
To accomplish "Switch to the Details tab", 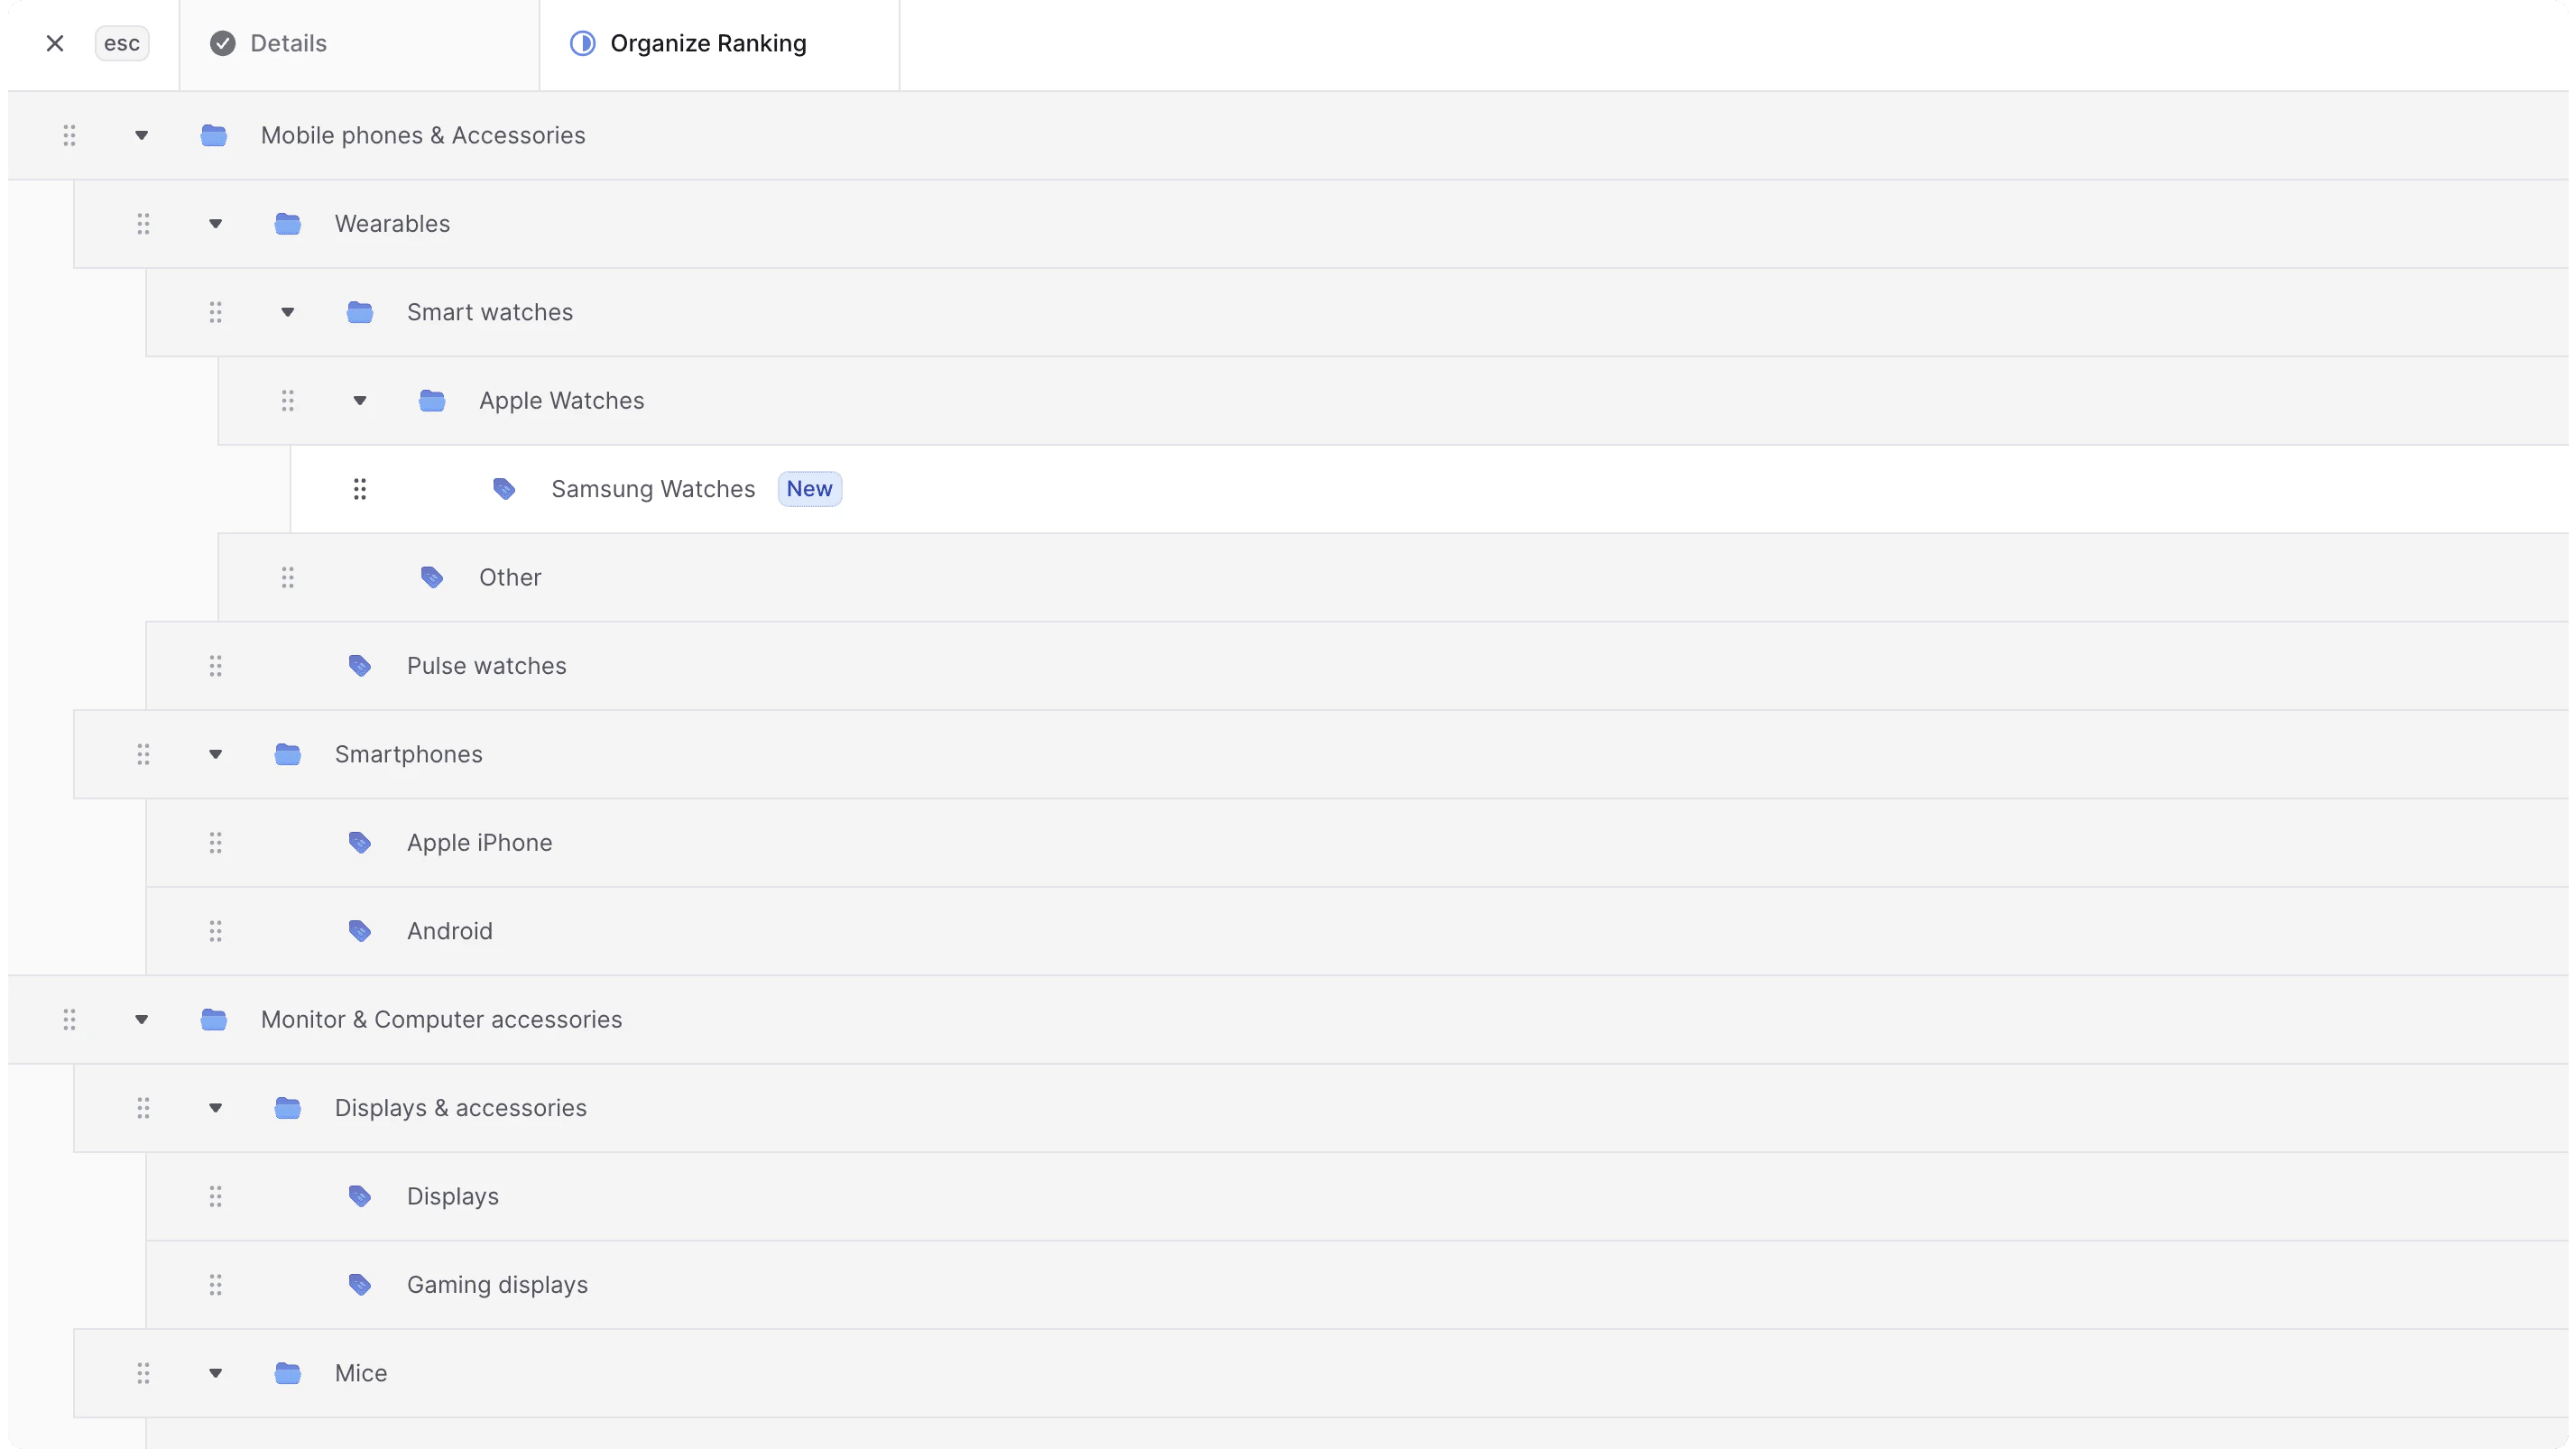I will click(x=288, y=43).
